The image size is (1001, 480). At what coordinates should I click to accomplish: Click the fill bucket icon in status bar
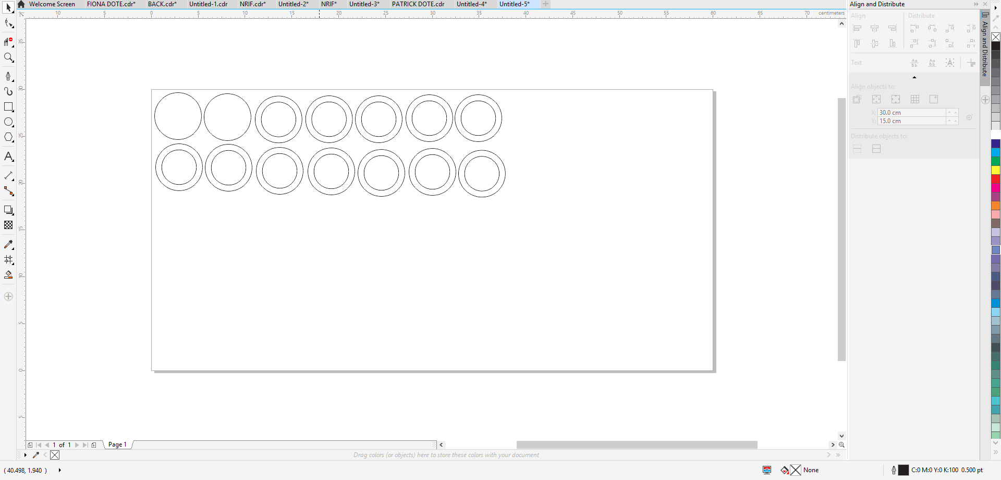(x=785, y=470)
